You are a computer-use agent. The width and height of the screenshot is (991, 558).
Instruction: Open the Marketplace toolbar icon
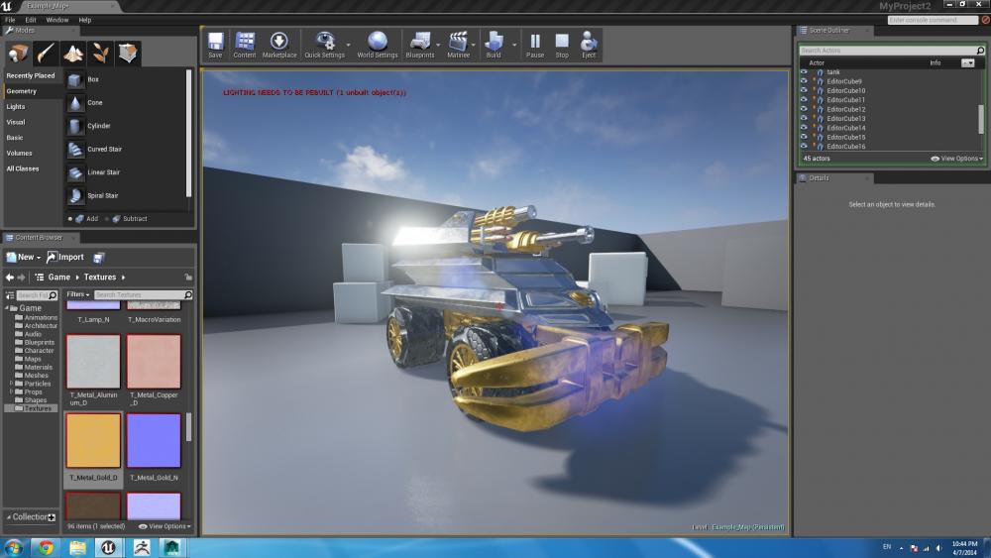279,45
